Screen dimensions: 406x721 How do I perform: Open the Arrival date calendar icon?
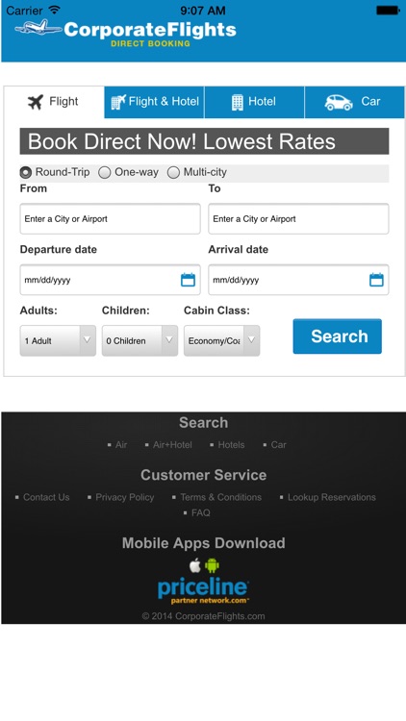[376, 280]
